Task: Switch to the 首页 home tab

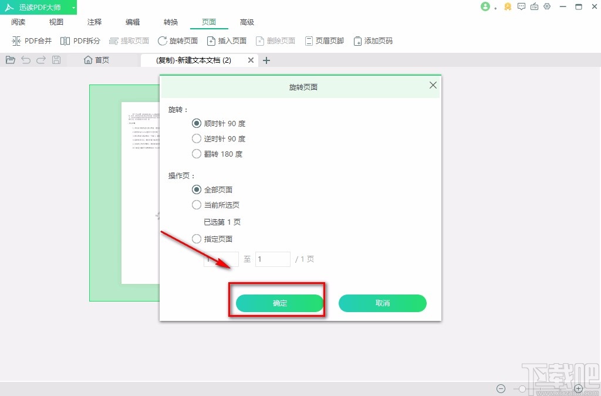Action: click(x=96, y=59)
